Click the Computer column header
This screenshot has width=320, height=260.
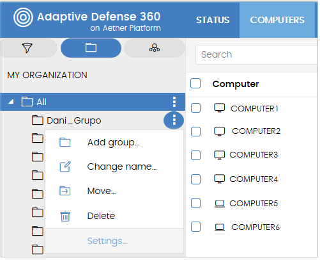coord(236,84)
